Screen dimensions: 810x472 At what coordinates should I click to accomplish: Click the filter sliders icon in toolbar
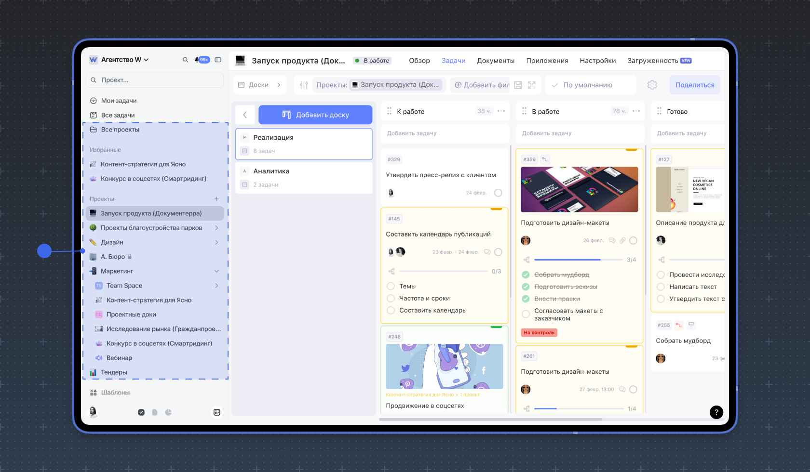304,85
